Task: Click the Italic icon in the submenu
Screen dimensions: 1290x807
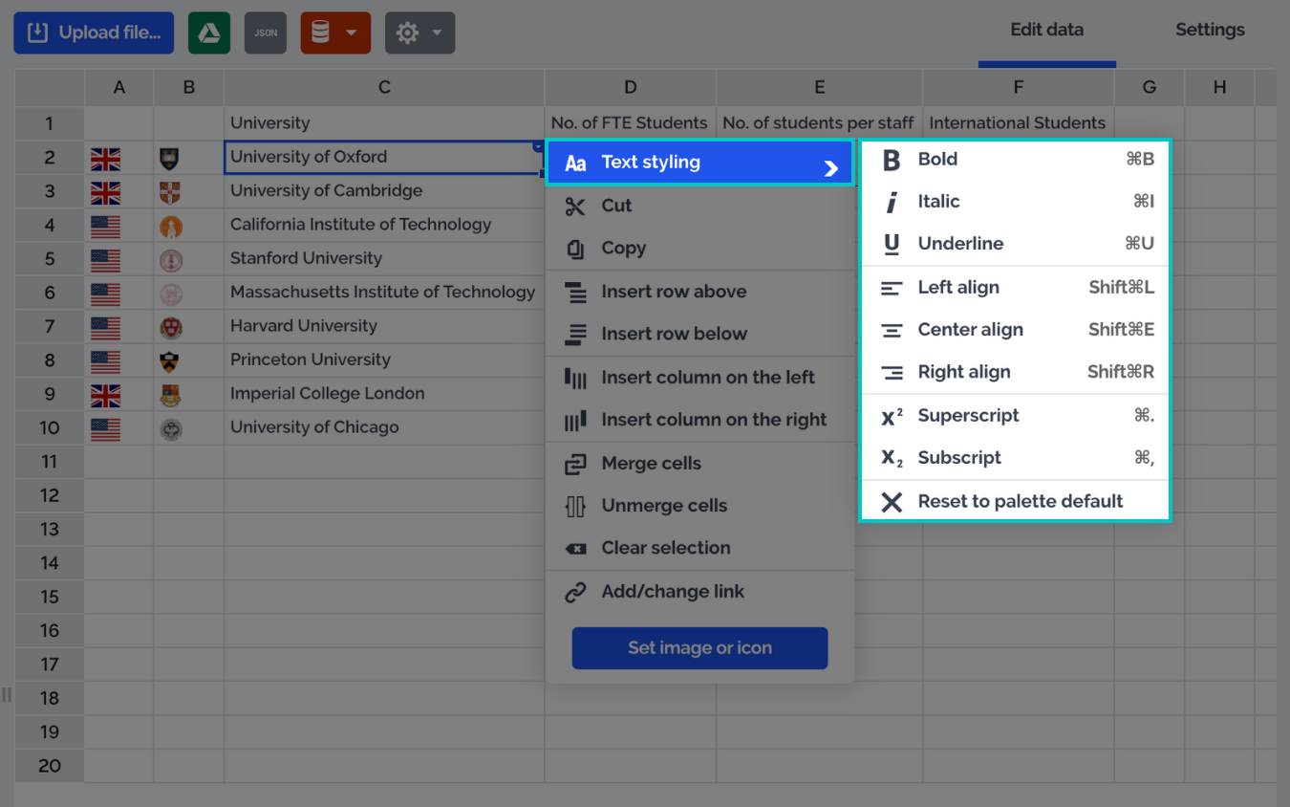Action: (892, 202)
